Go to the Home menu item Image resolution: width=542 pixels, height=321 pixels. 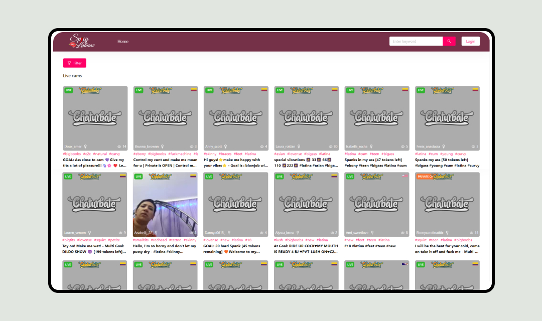coord(123,42)
